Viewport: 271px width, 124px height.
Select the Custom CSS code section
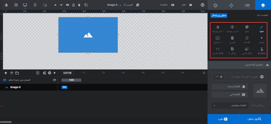[x=218, y=51]
